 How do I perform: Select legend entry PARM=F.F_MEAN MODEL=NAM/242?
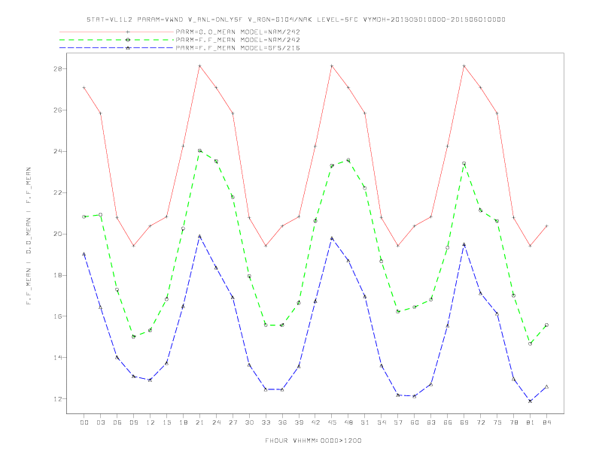click(238, 40)
